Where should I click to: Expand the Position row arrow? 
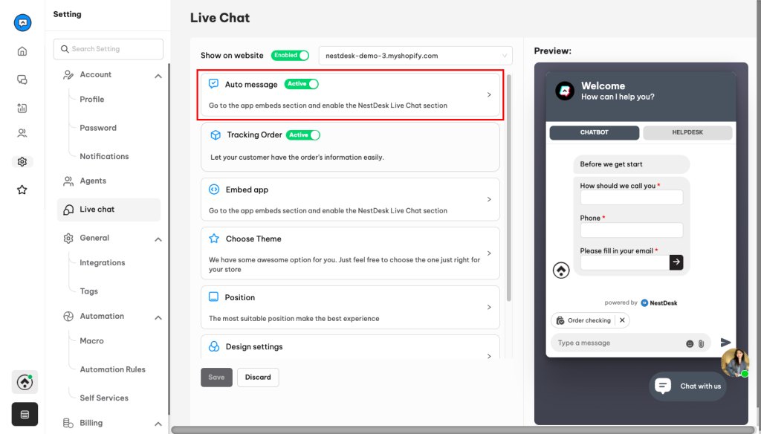(x=489, y=307)
